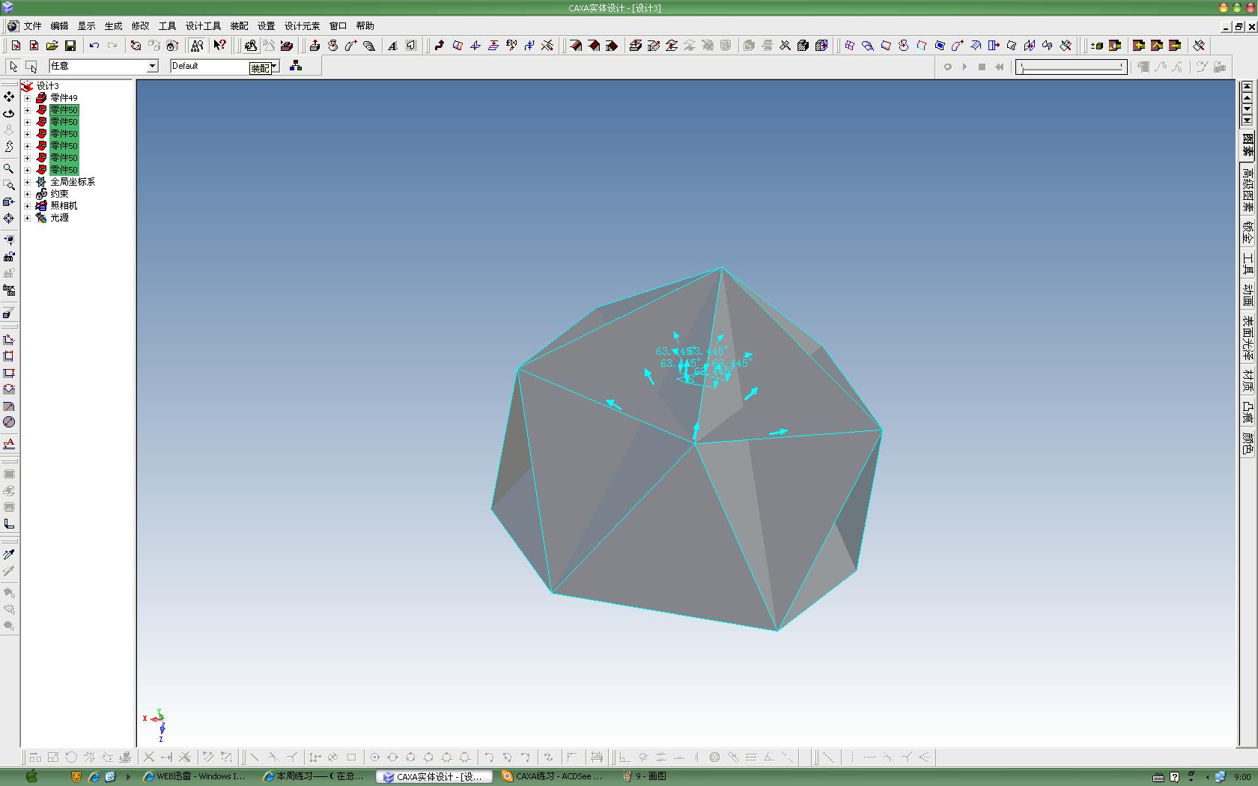This screenshot has height=786, width=1258.
Task: Choose the box selection pointer tool
Action: [x=31, y=66]
